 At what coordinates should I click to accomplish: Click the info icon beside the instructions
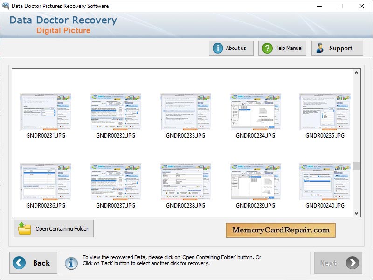(x=71, y=263)
